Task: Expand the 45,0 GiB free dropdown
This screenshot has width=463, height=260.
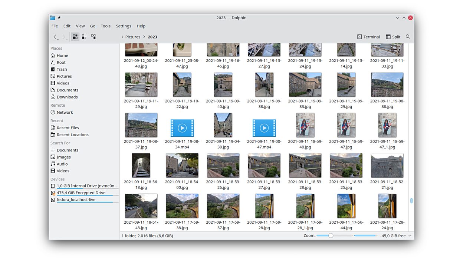Action: pyautogui.click(x=410, y=236)
